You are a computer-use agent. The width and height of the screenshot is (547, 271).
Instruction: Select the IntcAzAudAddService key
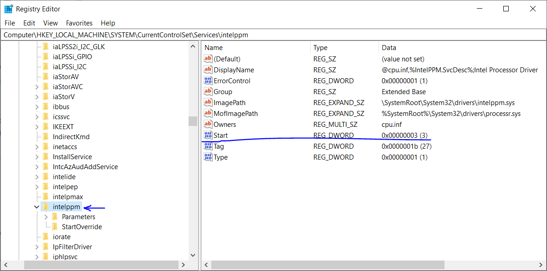coord(85,166)
